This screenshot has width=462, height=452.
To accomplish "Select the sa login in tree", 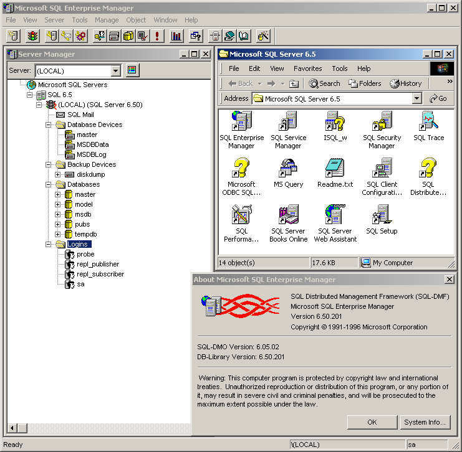I will click(x=80, y=284).
